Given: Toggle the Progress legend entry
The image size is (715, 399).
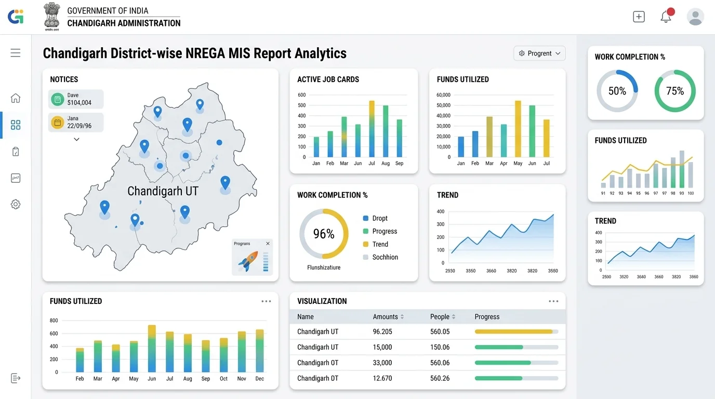Looking at the screenshot, I should [x=380, y=231].
